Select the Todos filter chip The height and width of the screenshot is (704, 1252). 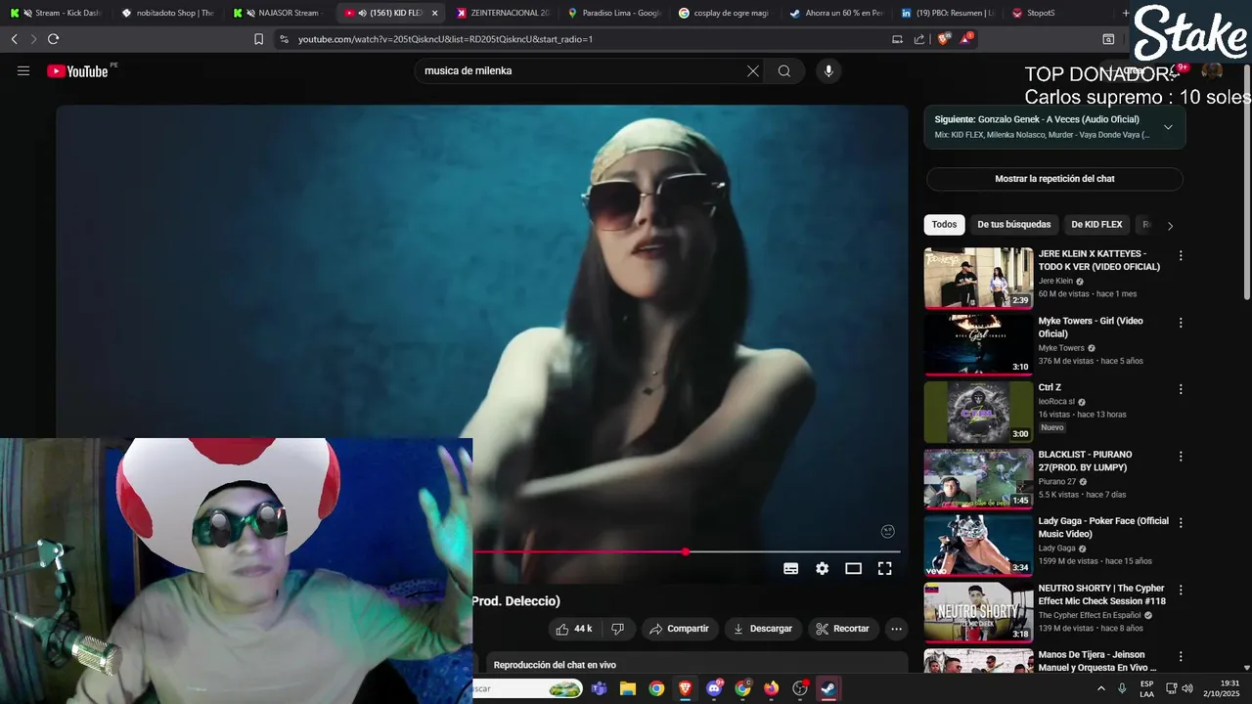[944, 225]
